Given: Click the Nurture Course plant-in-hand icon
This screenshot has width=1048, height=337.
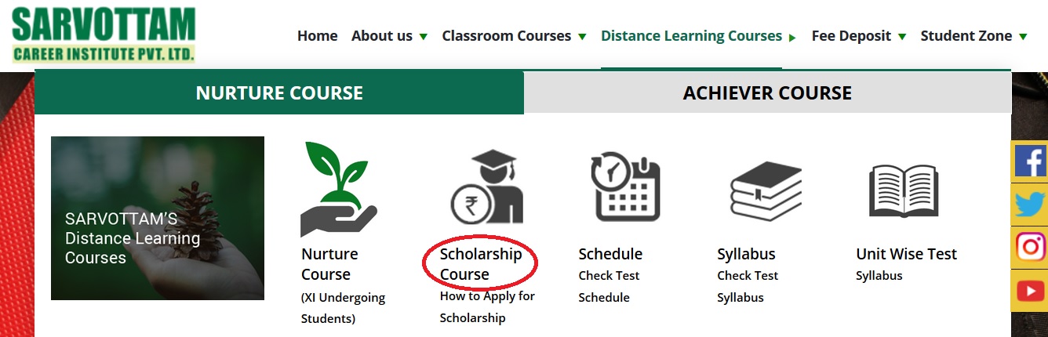Looking at the screenshot, I should coord(338,188).
